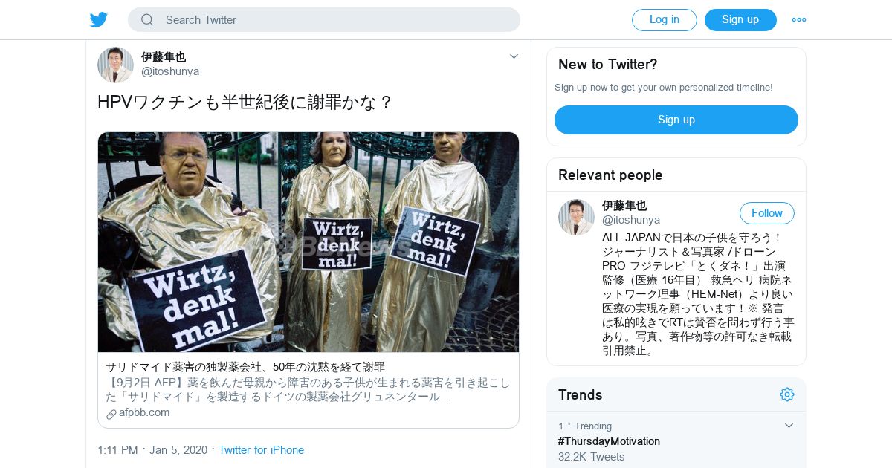Click Sign up button in header
892x468 pixels.
pyautogui.click(x=740, y=20)
